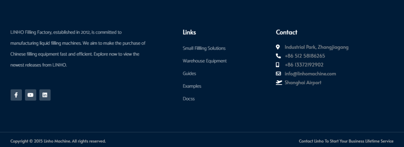Click the Contact section heading
The width and height of the screenshot is (404, 147).
click(287, 32)
